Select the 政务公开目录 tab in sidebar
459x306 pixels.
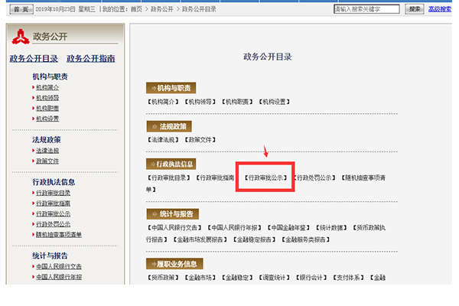(33, 58)
